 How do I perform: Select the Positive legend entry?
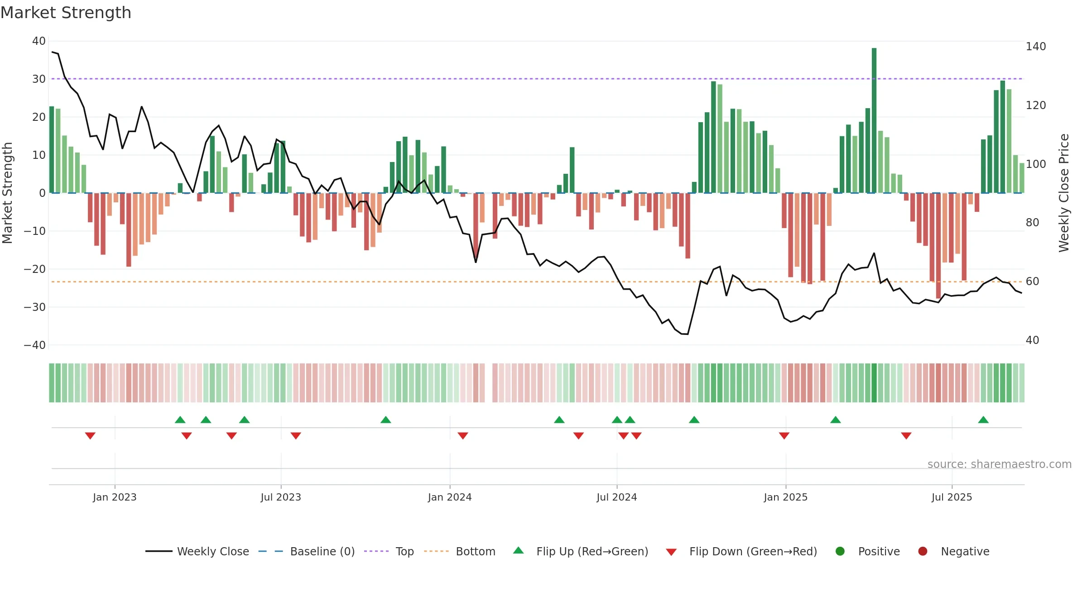pyautogui.click(x=867, y=551)
